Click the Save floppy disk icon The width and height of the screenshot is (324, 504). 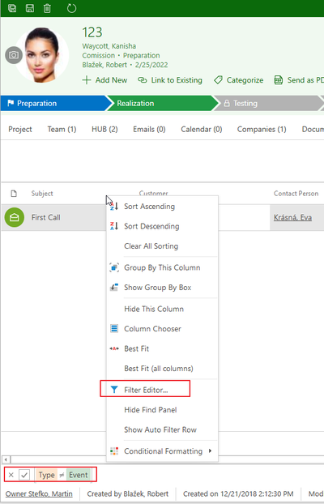point(30,8)
